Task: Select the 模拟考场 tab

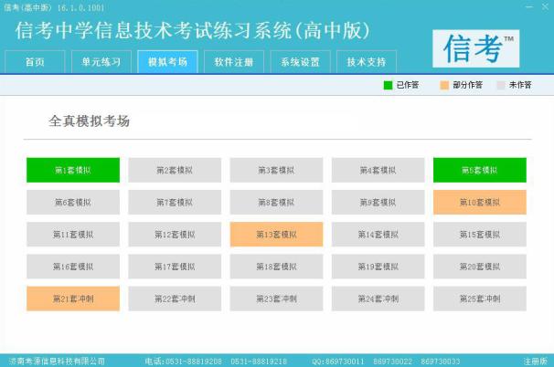Action: tap(167, 62)
